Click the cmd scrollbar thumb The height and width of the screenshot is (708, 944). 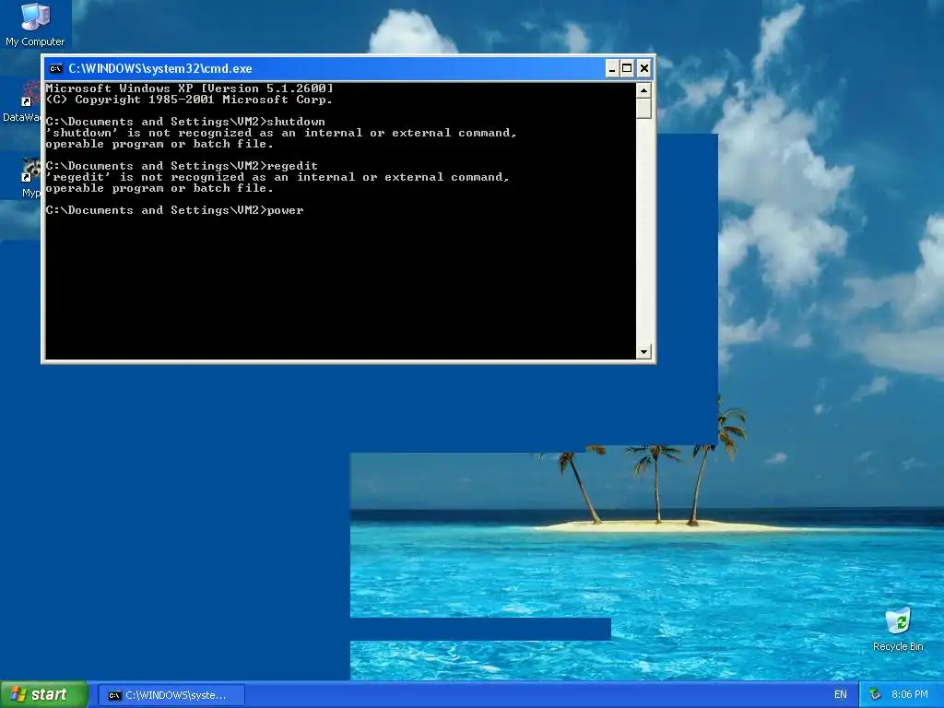(x=643, y=109)
